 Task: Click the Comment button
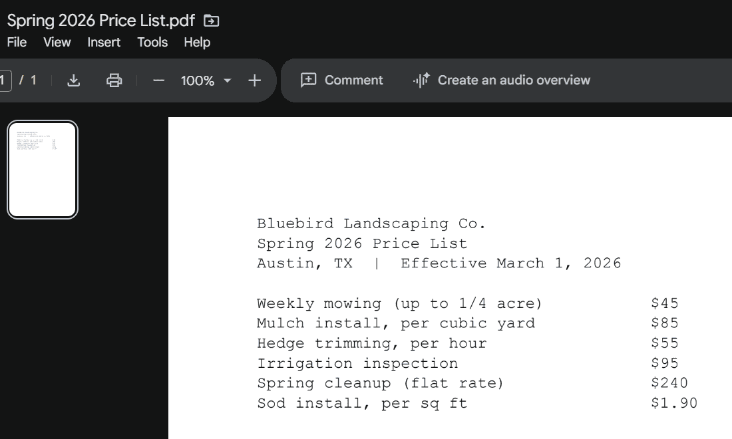[x=342, y=80]
